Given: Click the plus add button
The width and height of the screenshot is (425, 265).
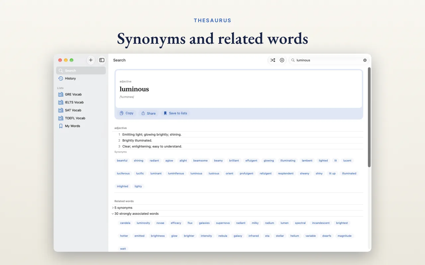Looking at the screenshot, I should click(91, 60).
